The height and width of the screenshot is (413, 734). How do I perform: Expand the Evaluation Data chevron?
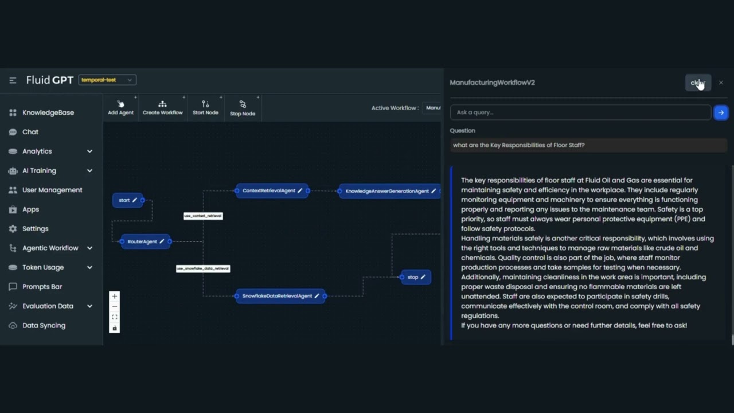pos(89,306)
